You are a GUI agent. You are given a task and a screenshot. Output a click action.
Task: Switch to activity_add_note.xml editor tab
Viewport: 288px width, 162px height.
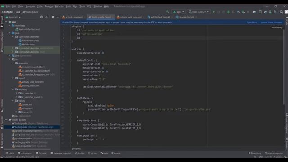130,17
